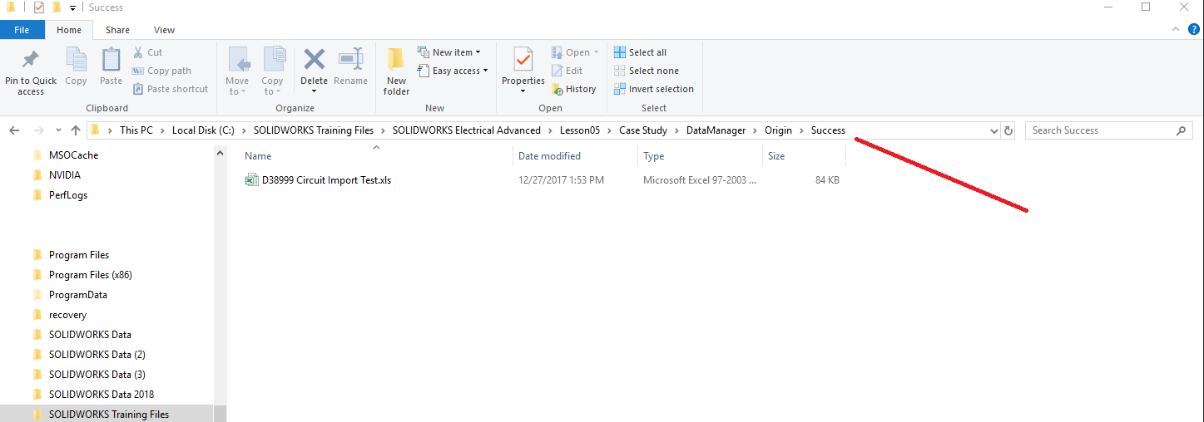Open Explorer Help question mark

tap(1194, 29)
